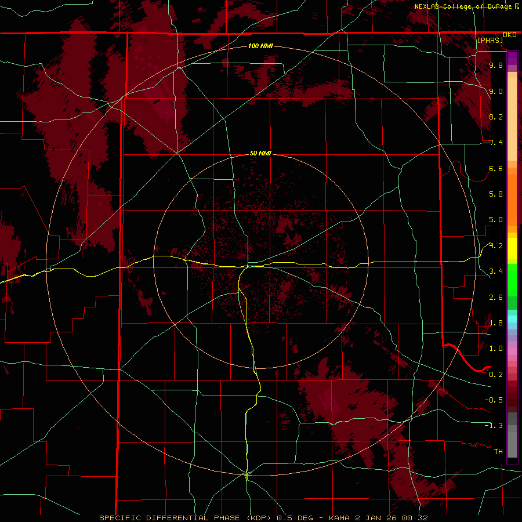
Task: Click the 1.0 legend value
Action: tap(496, 349)
